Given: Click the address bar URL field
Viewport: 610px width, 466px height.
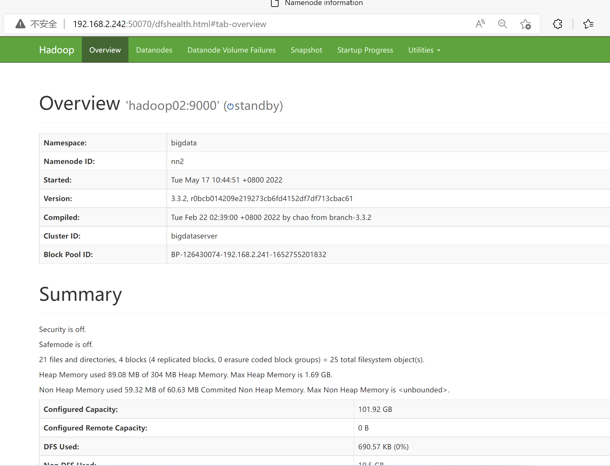Looking at the screenshot, I should (170, 24).
